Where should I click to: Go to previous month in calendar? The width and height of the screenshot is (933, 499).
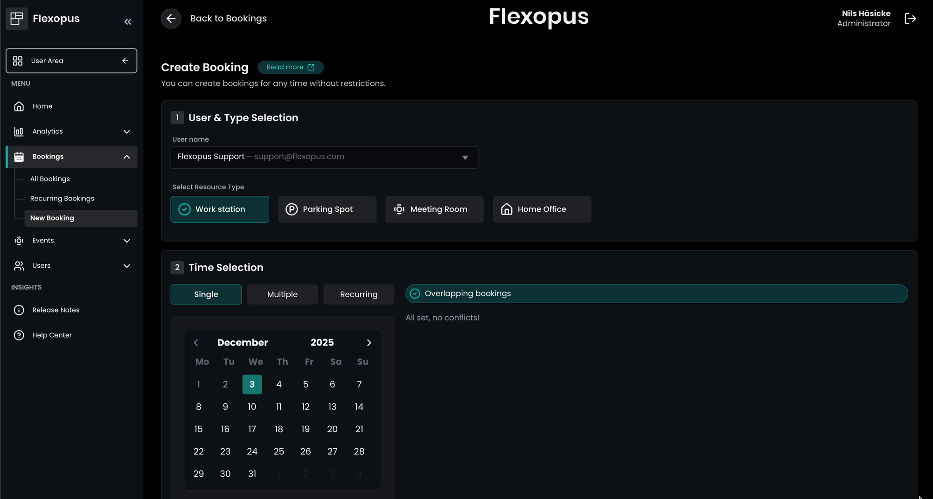point(196,343)
